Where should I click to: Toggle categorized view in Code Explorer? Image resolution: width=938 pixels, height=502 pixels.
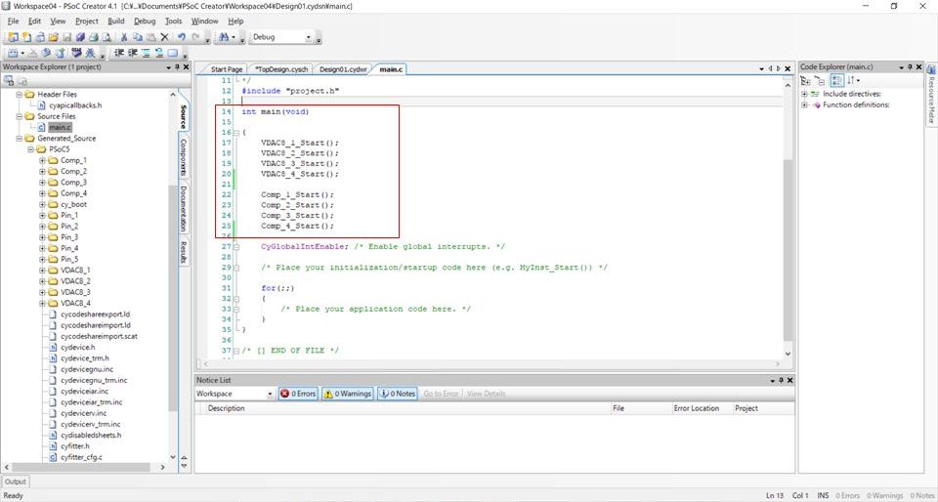tap(837, 80)
